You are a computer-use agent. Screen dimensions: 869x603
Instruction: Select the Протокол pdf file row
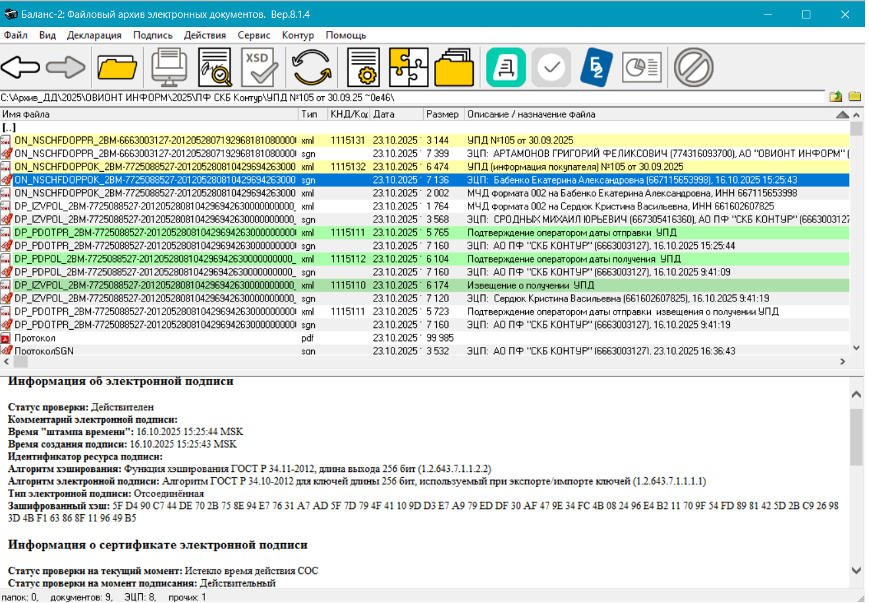point(36,338)
